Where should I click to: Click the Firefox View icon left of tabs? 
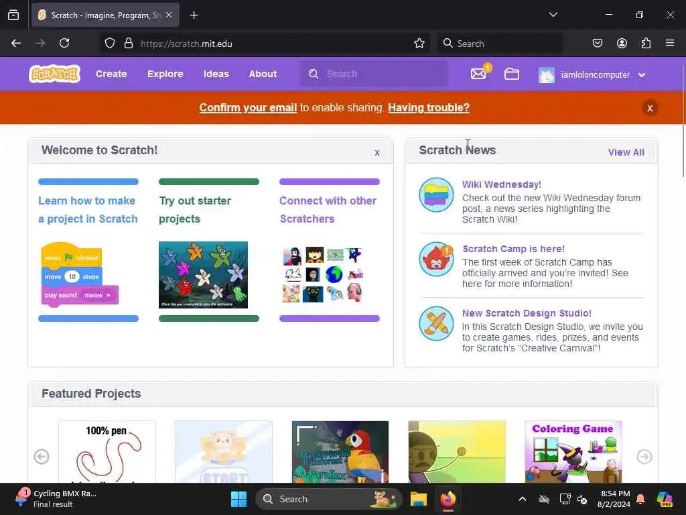[x=13, y=15]
